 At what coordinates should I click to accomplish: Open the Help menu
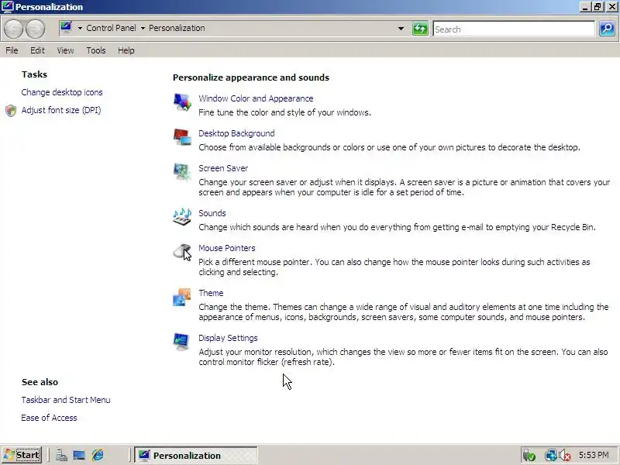[x=126, y=50]
